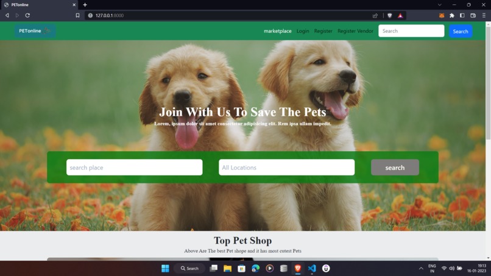Viewport: 491px width, 276px height.
Task: Open File Explorer from taskbar
Action: 227,269
